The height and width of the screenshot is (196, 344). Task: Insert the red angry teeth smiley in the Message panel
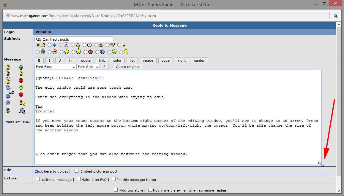point(21,81)
